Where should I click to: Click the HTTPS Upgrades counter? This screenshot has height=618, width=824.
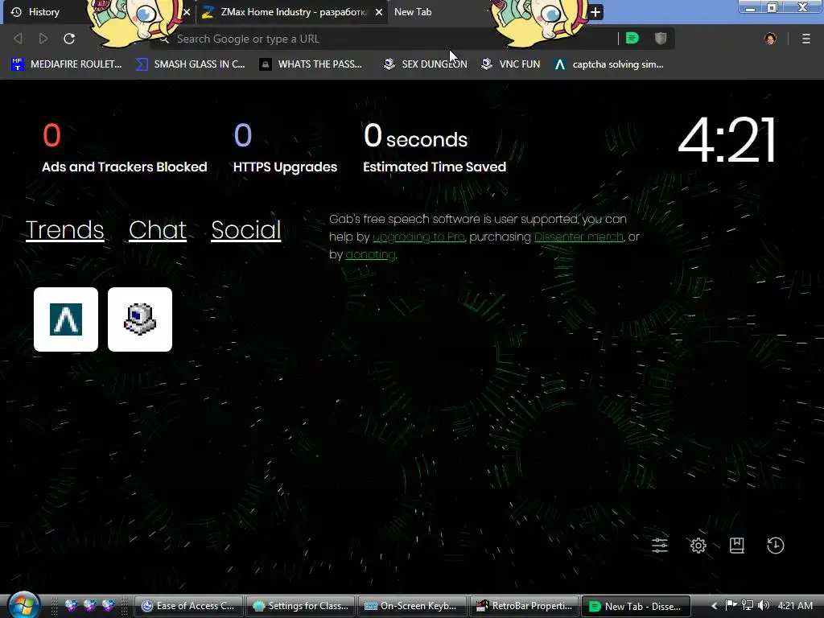pyautogui.click(x=286, y=148)
